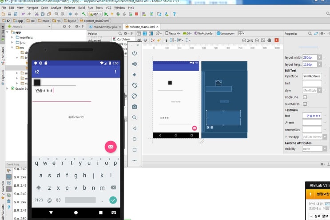This screenshot has height=220, width=330.
Task: Open the Help question mark icon in the toolbar
Action: tap(174, 14)
